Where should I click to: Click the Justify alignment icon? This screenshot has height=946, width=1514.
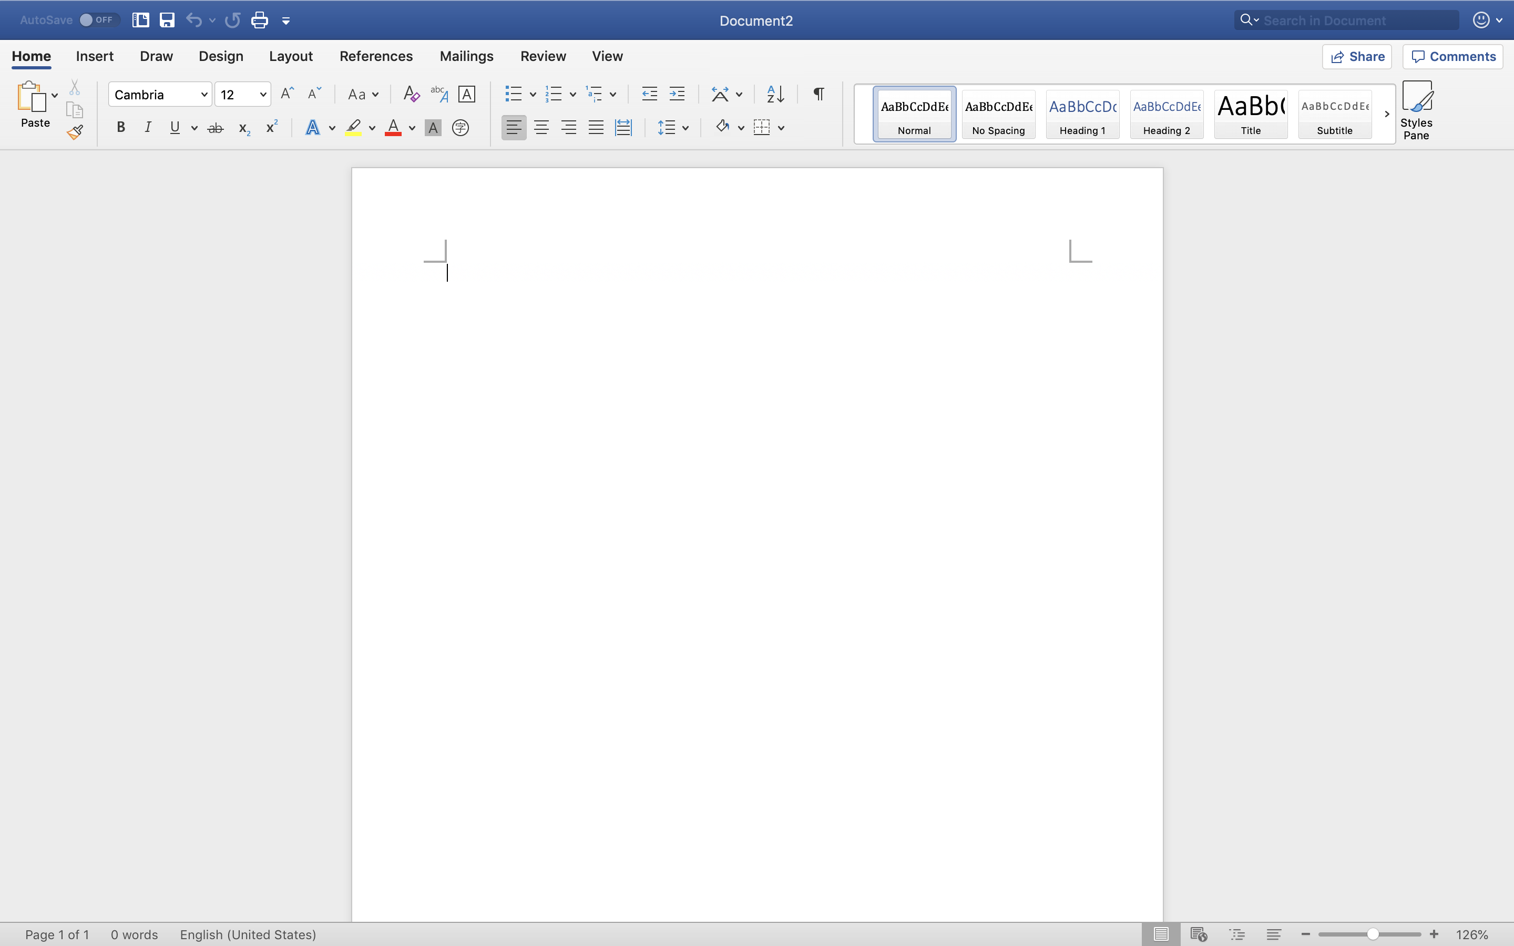(596, 128)
